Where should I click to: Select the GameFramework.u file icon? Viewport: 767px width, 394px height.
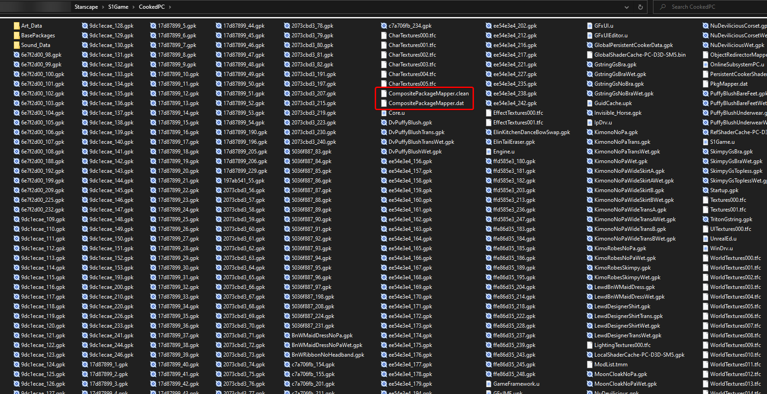point(489,384)
